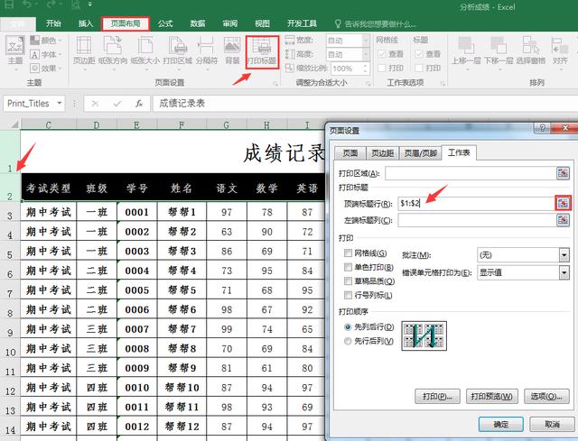Screen dimensions: 578x441
Task: Switch to the 审阅 ribbon tab
Action: pyautogui.click(x=230, y=23)
